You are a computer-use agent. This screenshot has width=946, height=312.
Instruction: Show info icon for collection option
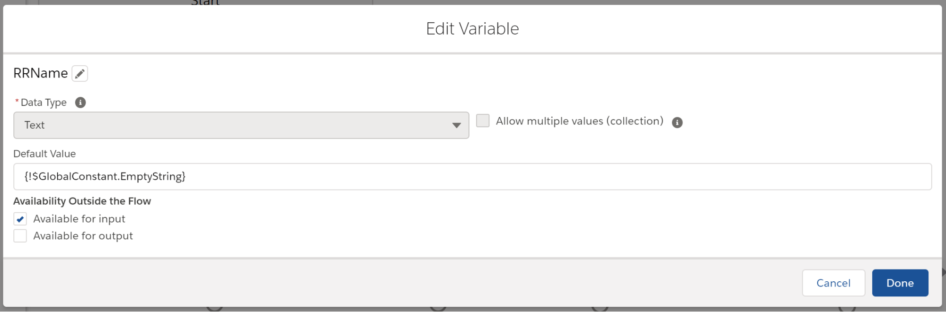pos(677,122)
